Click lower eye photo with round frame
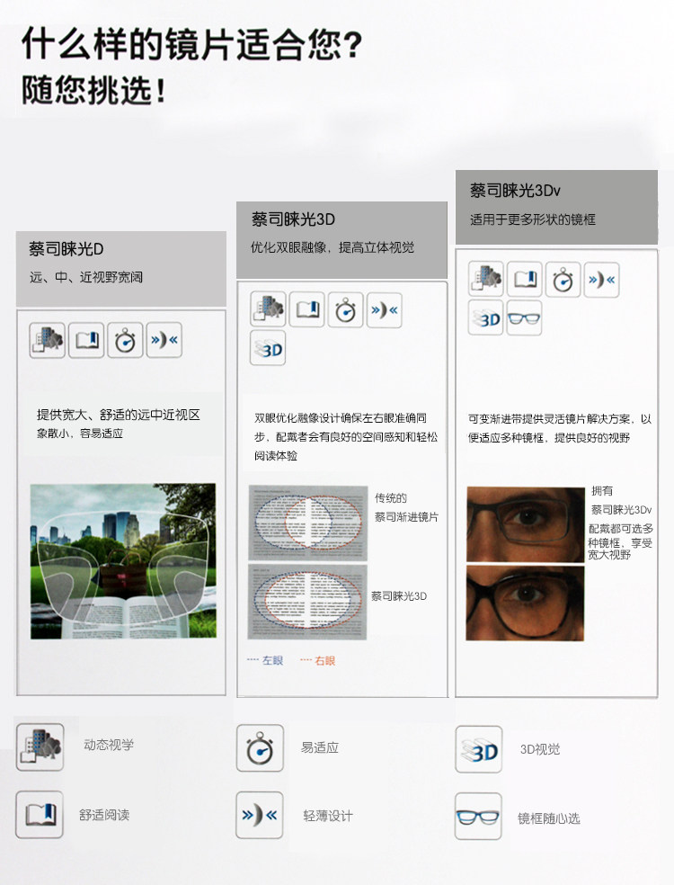The image size is (674, 885). (x=525, y=603)
